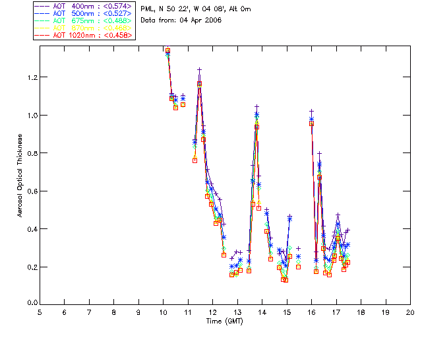Screen dimensions: 422x338
Task: Click the red dashed line sample in legend
Action: coord(42,35)
